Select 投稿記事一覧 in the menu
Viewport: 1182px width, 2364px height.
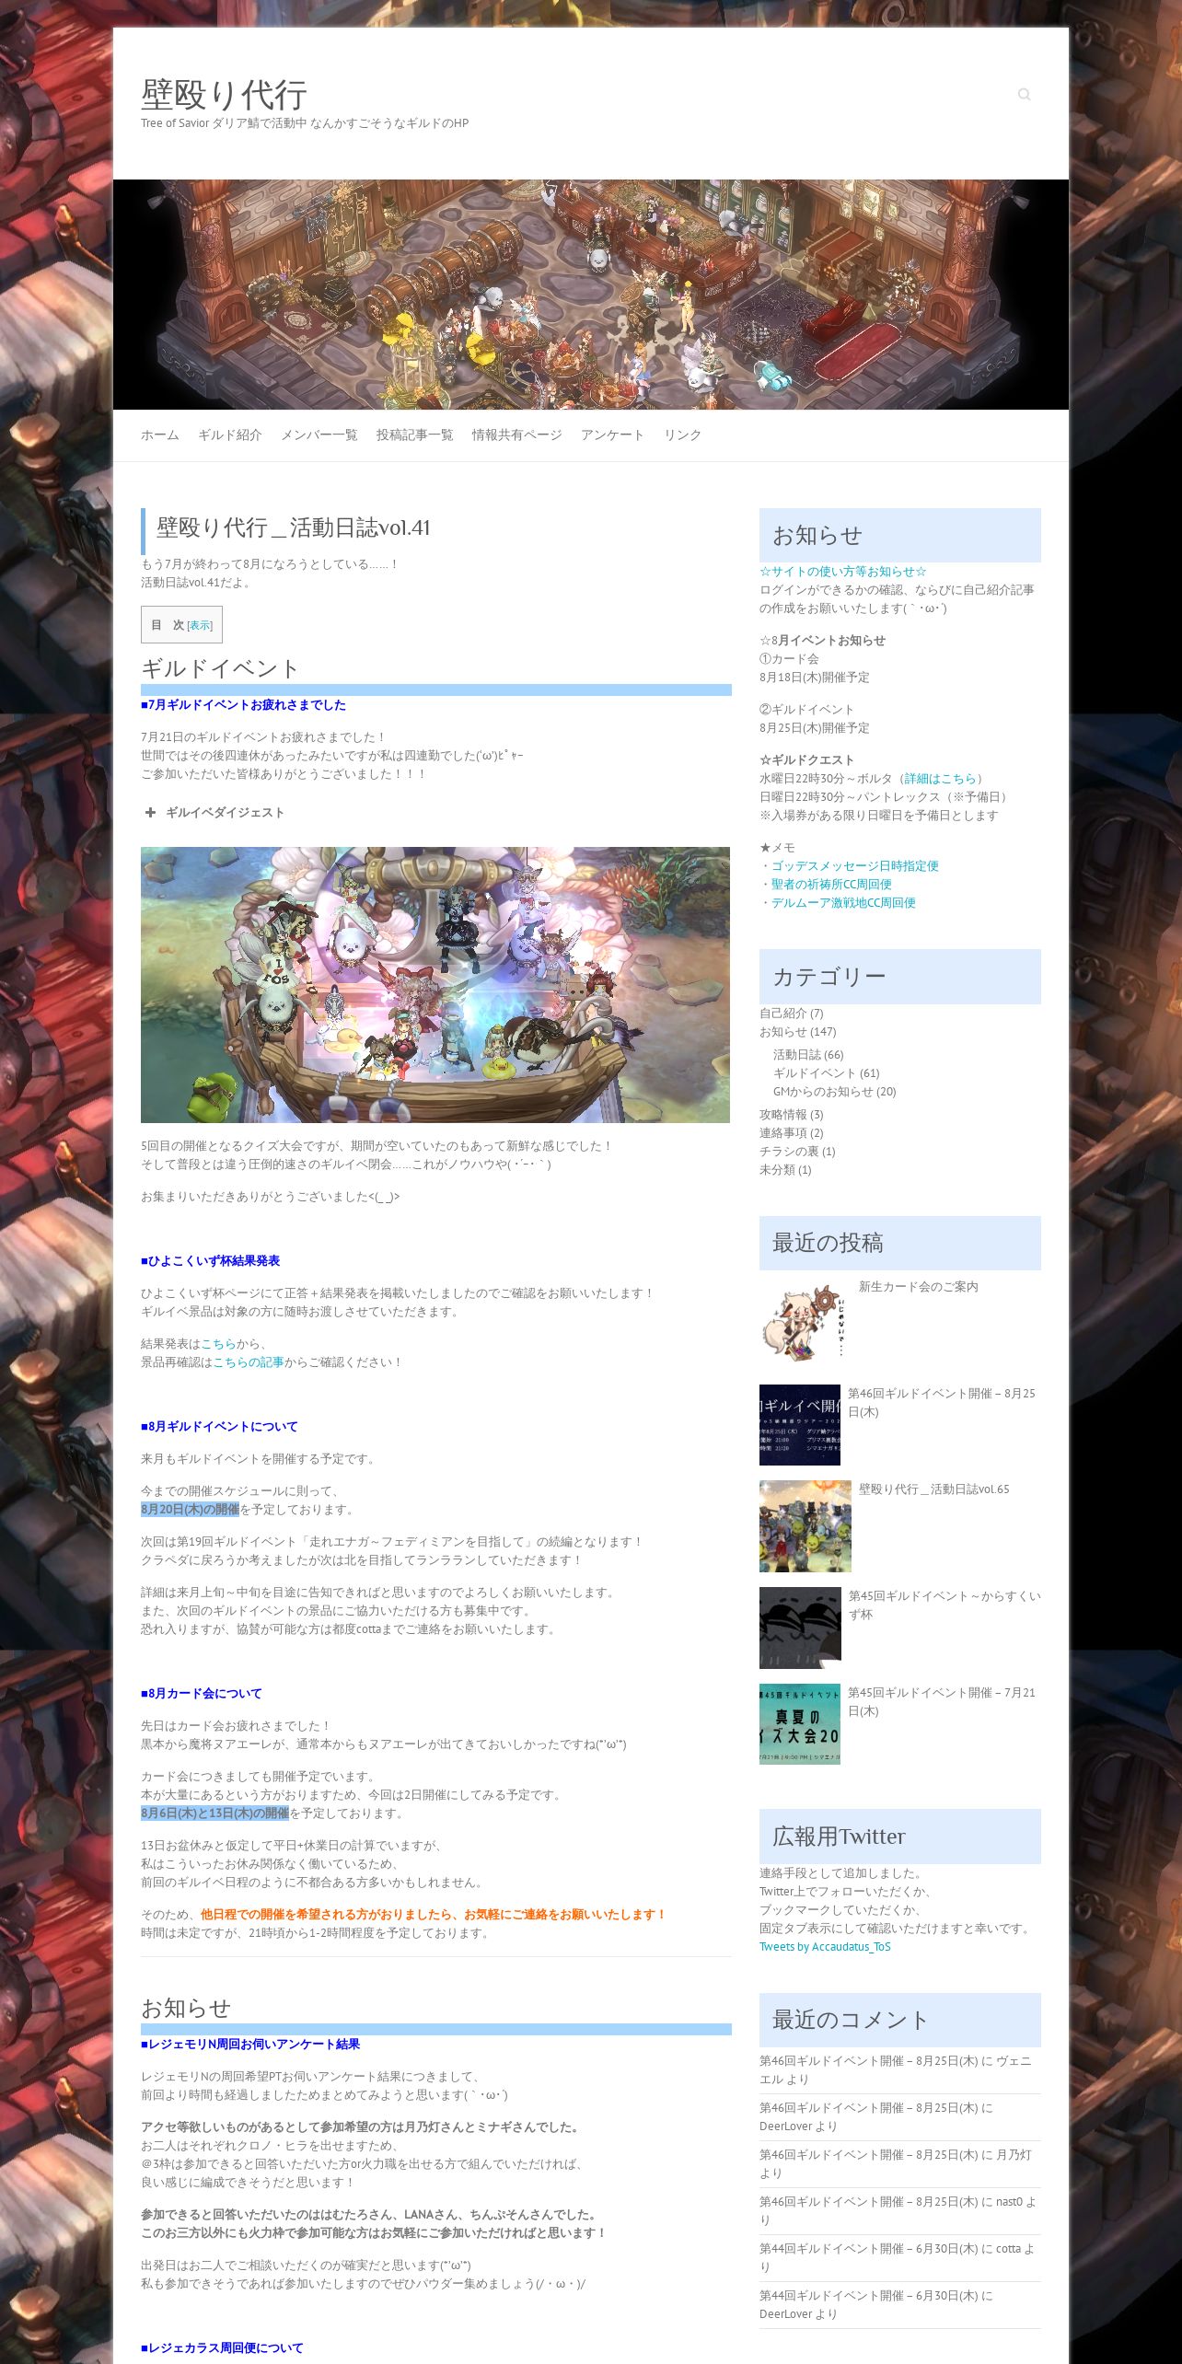pyautogui.click(x=415, y=435)
